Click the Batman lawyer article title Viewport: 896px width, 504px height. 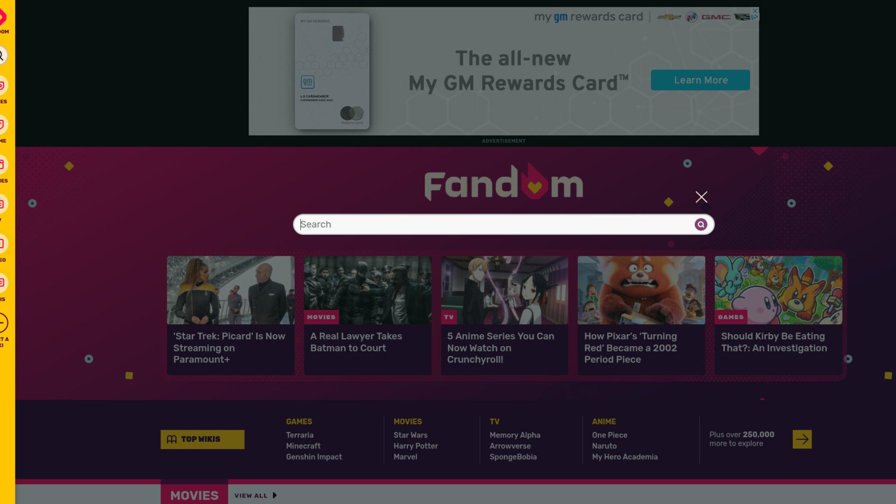tap(356, 342)
